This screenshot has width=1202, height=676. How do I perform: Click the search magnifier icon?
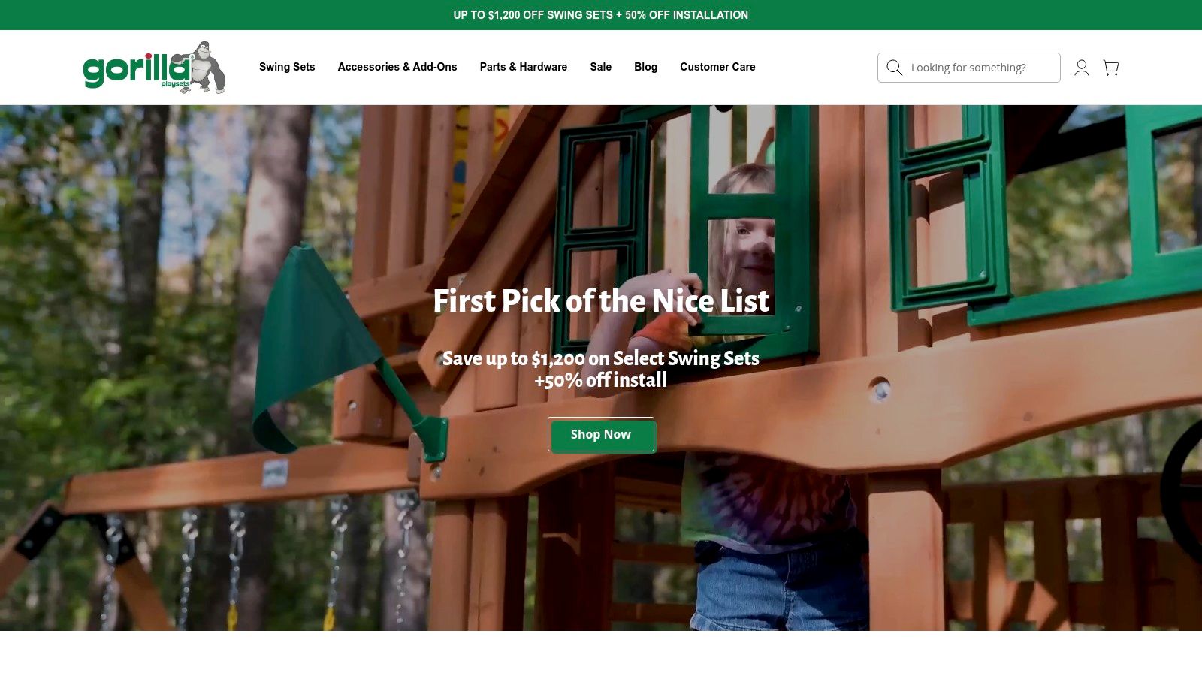[x=894, y=68]
